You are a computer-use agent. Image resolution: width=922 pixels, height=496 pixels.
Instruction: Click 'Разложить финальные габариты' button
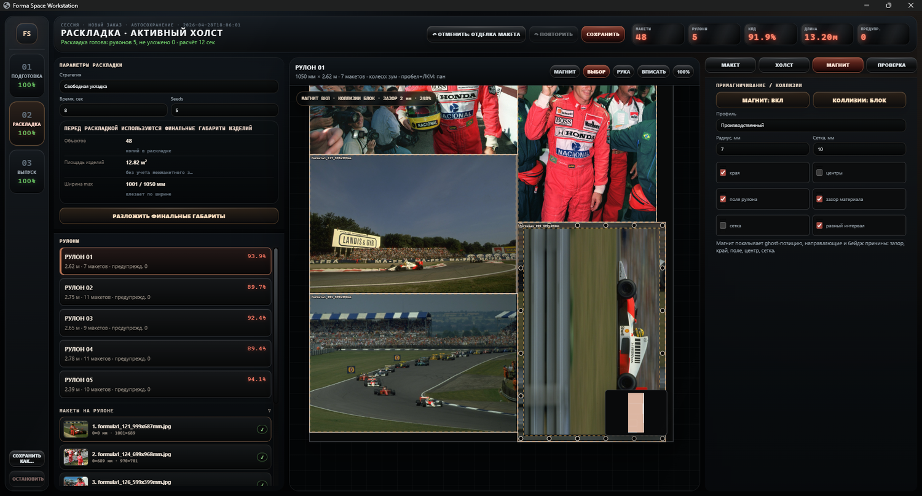(168, 216)
